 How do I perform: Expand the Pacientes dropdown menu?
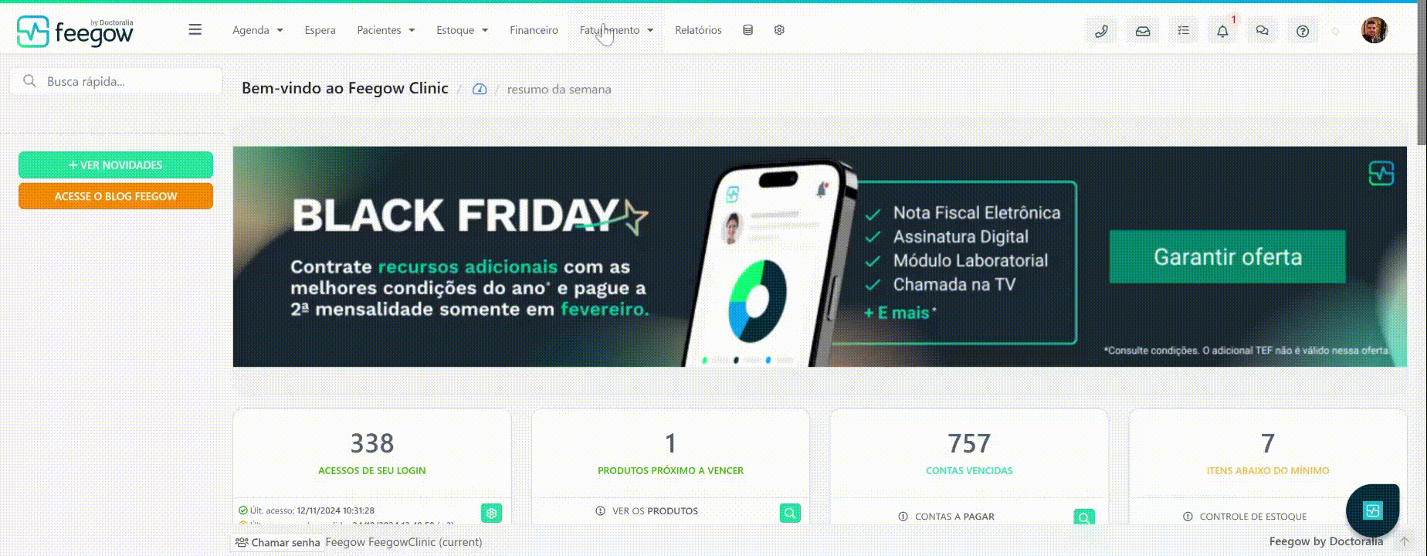click(x=386, y=30)
